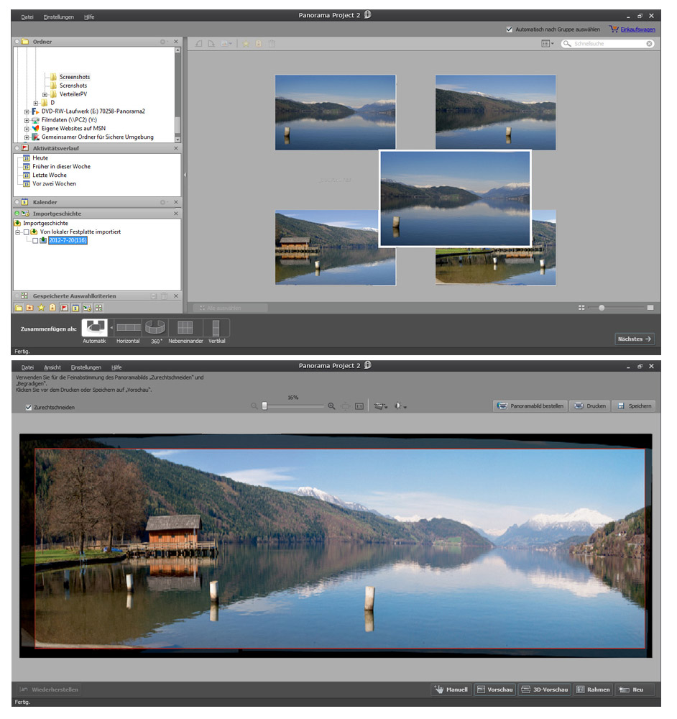Open the Ansicht menu in lower window
The height and width of the screenshot is (719, 677).
52,367
